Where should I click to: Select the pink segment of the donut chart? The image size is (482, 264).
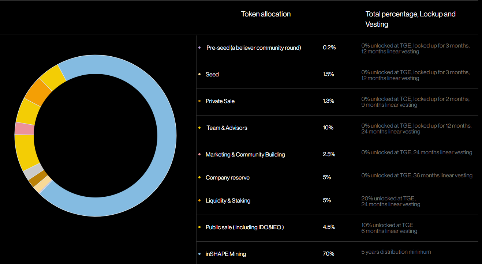coord(24,128)
